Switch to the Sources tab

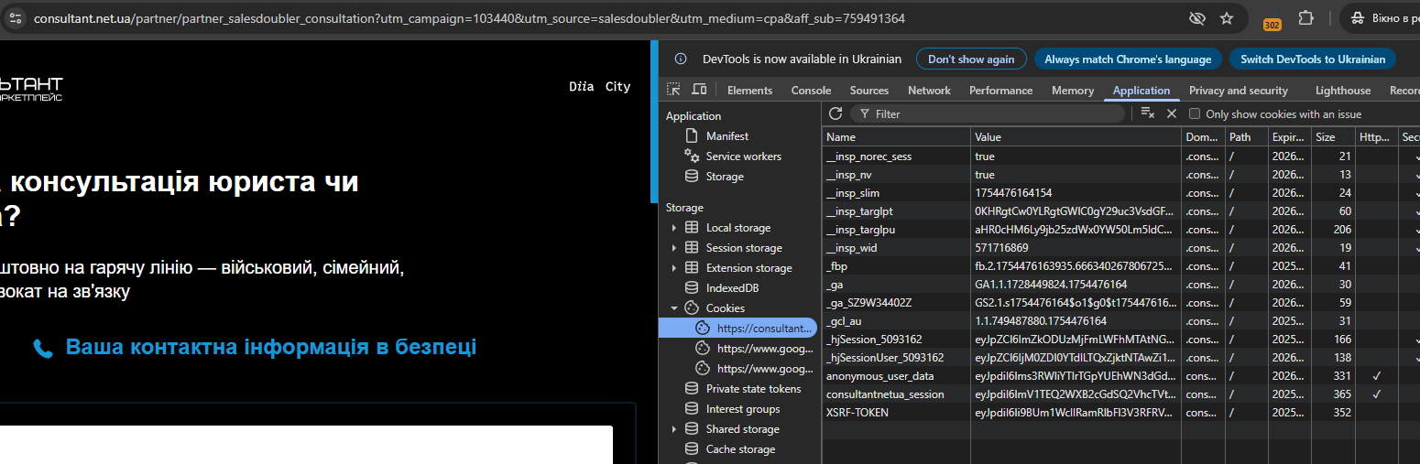click(x=869, y=91)
